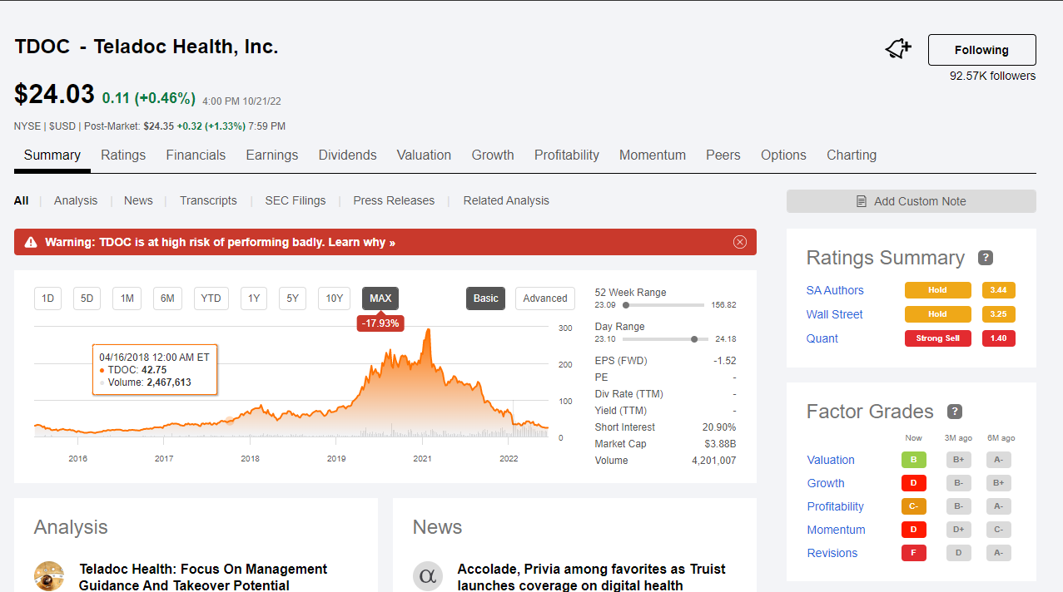Viewport: 1063px width, 592px height.
Task: Click the 92.57K followers text
Action: [993, 76]
